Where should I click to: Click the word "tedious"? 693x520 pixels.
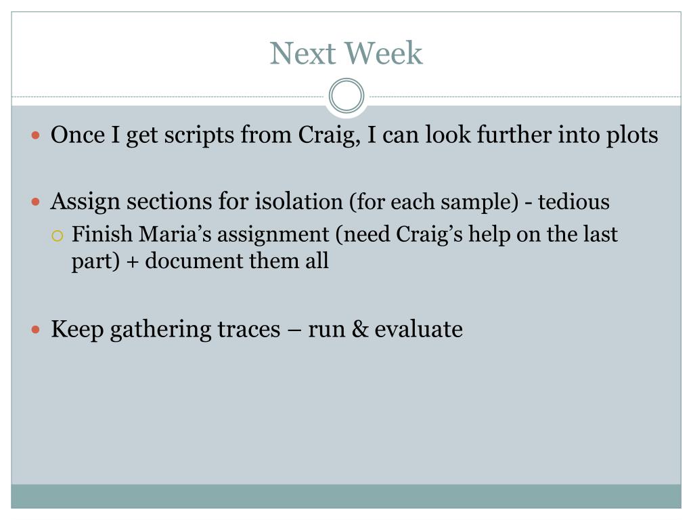(x=573, y=202)
